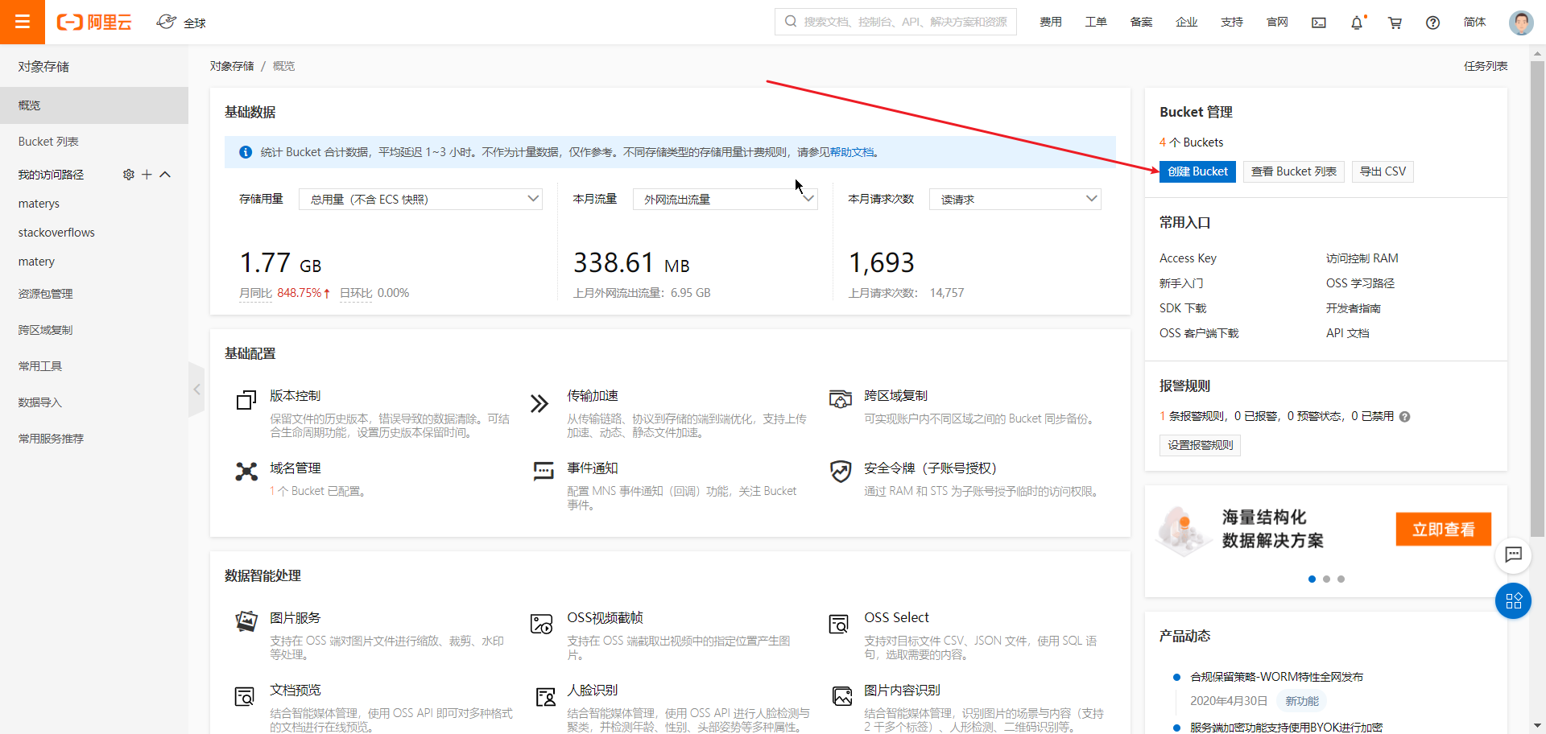Click the OSS视频截帧 icon
This screenshot has height=734, width=1546.
541,624
